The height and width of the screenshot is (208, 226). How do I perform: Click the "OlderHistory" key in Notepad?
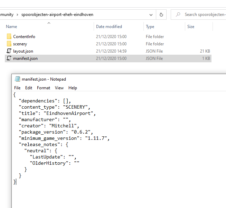(49, 163)
